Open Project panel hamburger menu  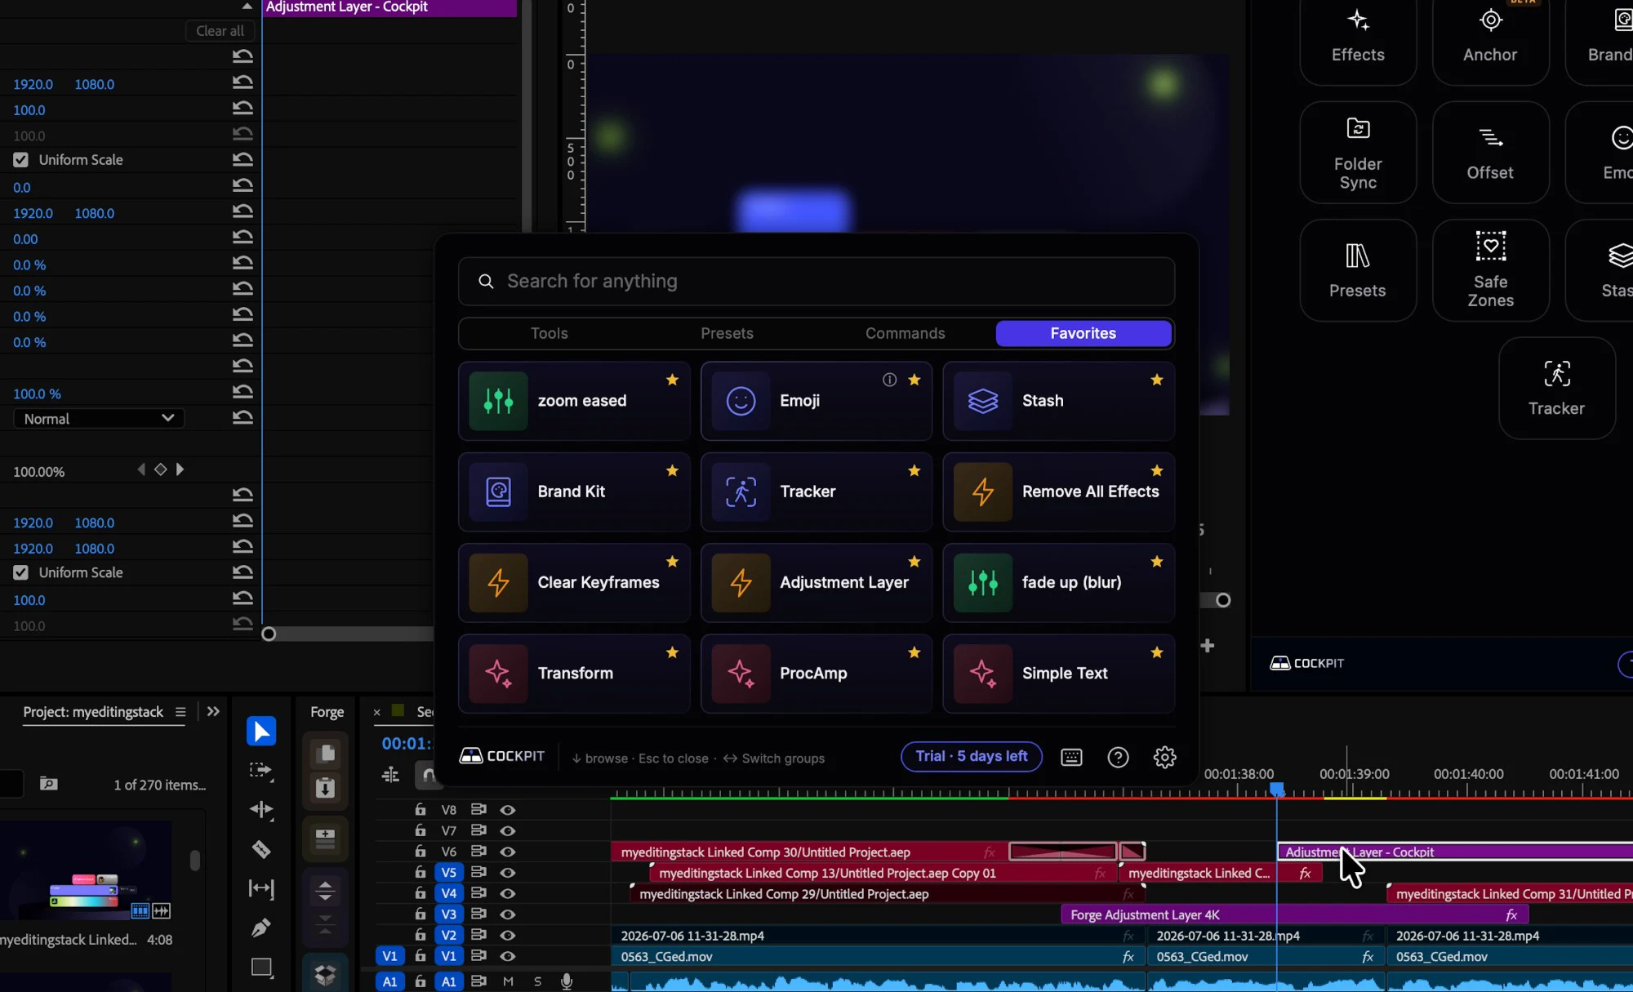[180, 712]
